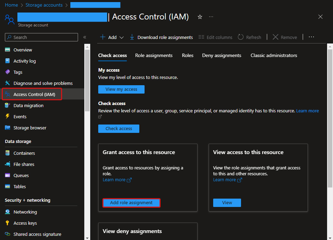This screenshot has height=240, width=333.
Task: Open the header ellipsis next to star
Action: click(211, 17)
